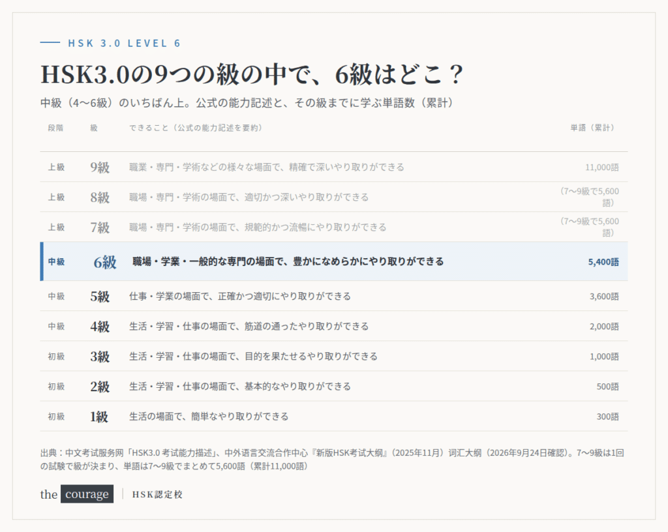Click the 'HSK認定校' label
The height and width of the screenshot is (532, 668).
[x=157, y=495]
